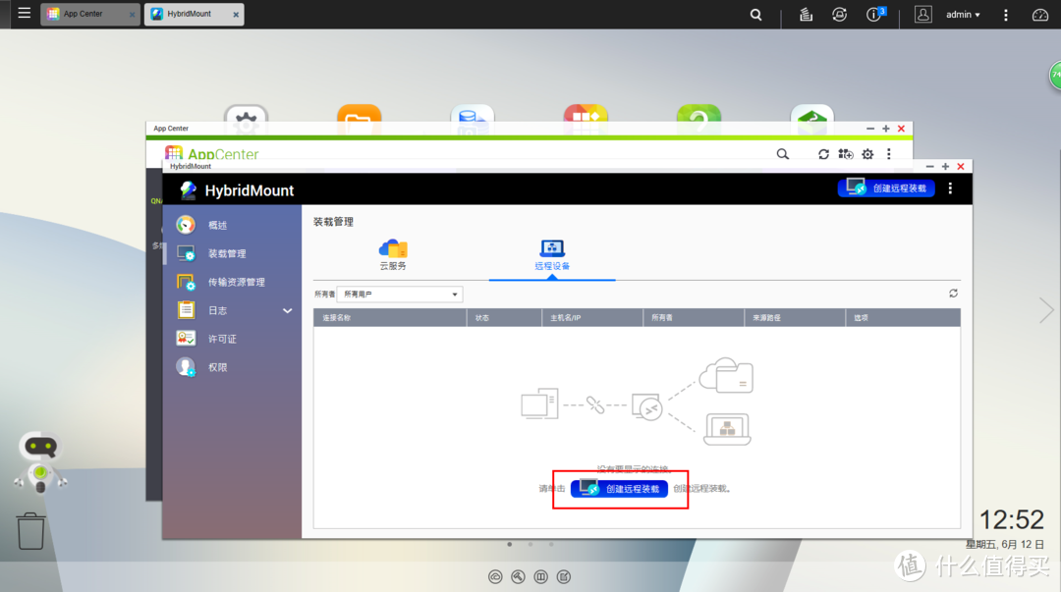Refresh the App Center window
The width and height of the screenshot is (1061, 592).
pos(823,154)
